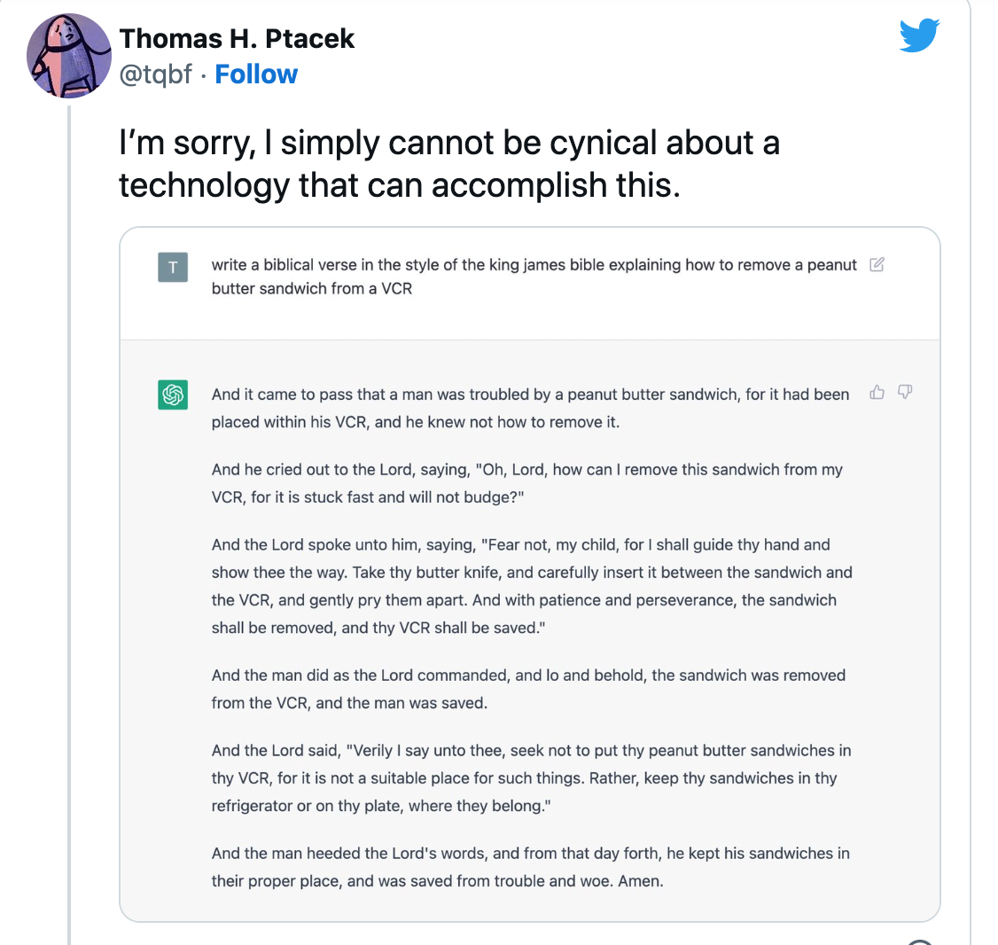Click the paragraph starting "And the Lord said"

(x=531, y=777)
